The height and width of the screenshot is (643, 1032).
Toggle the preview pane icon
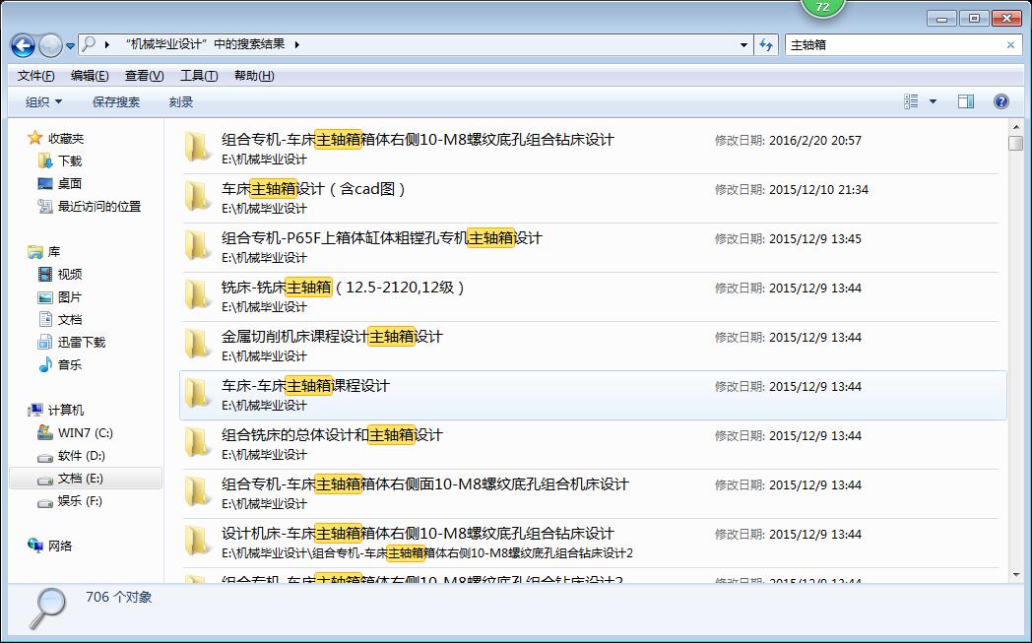pos(965,101)
